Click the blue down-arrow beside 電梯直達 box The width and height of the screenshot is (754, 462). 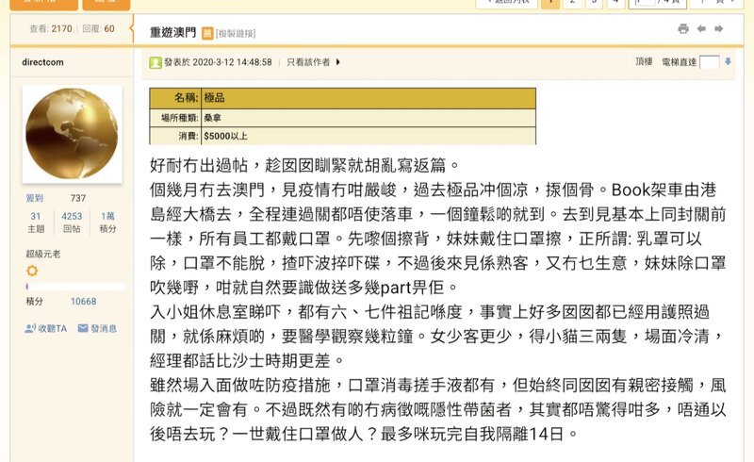coord(728,61)
